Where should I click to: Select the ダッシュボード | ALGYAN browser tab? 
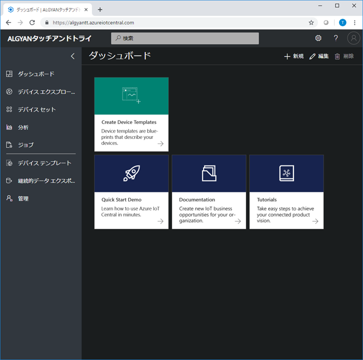47,9
